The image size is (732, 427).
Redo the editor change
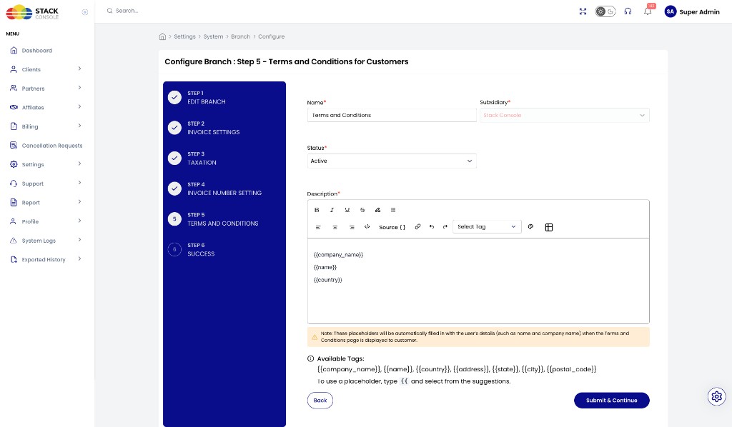pyautogui.click(x=445, y=227)
